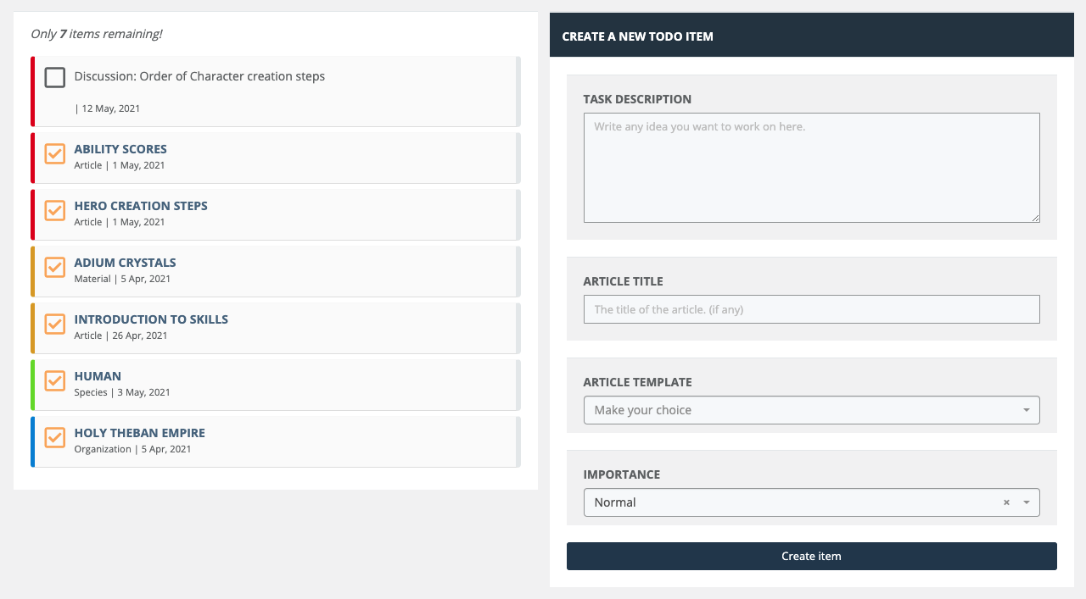
Task: Open the Article Template dropdown
Action: point(811,410)
